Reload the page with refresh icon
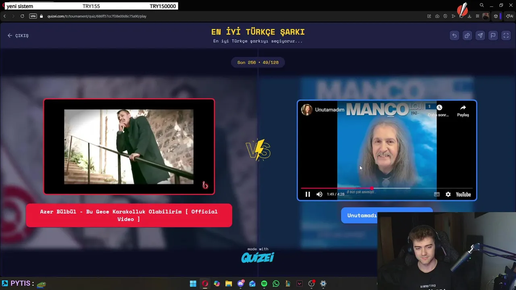Screen dimensions: 516x290 (x=22, y=16)
